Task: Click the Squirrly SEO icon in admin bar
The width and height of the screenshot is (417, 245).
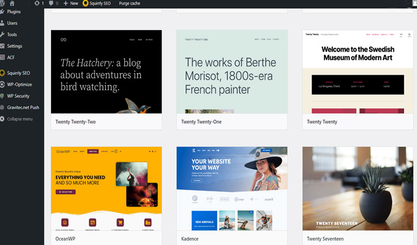Action: [85, 3]
